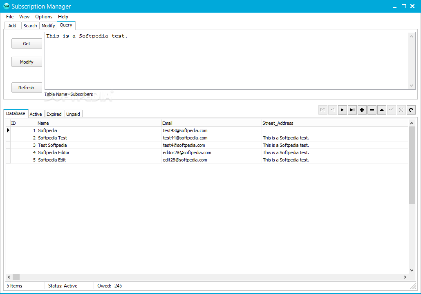The image size is (421, 294).
Task: Click grid scroll down arrow
Action: tap(412, 270)
